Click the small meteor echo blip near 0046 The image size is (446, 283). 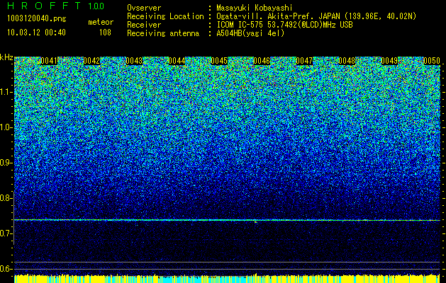256,222
